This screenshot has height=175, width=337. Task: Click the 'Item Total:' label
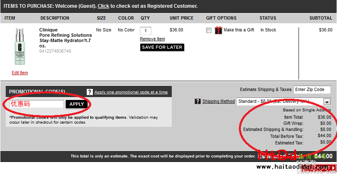[294, 117]
